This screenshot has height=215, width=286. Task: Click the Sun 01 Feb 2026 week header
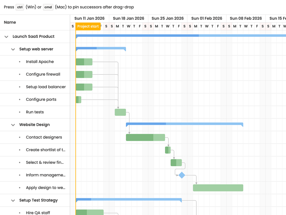(x=207, y=18)
